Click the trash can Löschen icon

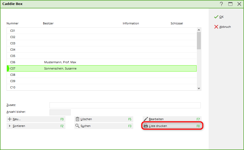point(77,119)
